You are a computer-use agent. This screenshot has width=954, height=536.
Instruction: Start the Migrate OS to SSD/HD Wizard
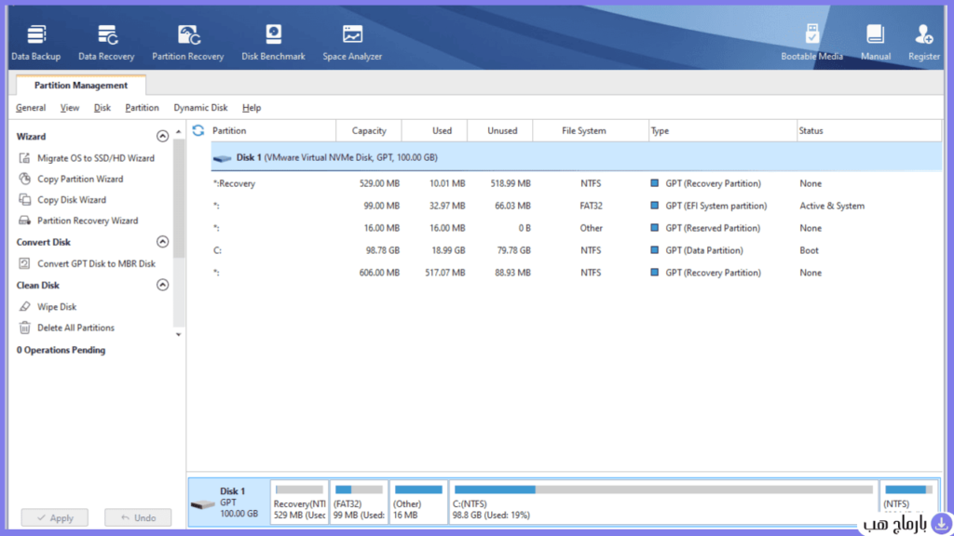[x=96, y=158]
